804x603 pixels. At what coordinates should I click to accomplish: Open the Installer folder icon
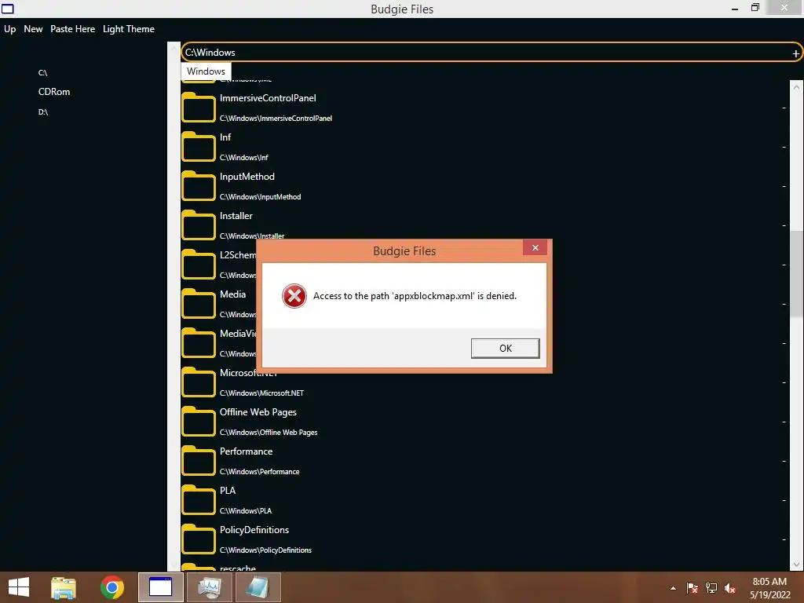(x=199, y=225)
